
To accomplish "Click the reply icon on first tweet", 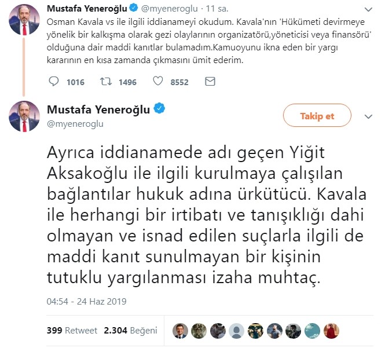I will tap(54, 81).
